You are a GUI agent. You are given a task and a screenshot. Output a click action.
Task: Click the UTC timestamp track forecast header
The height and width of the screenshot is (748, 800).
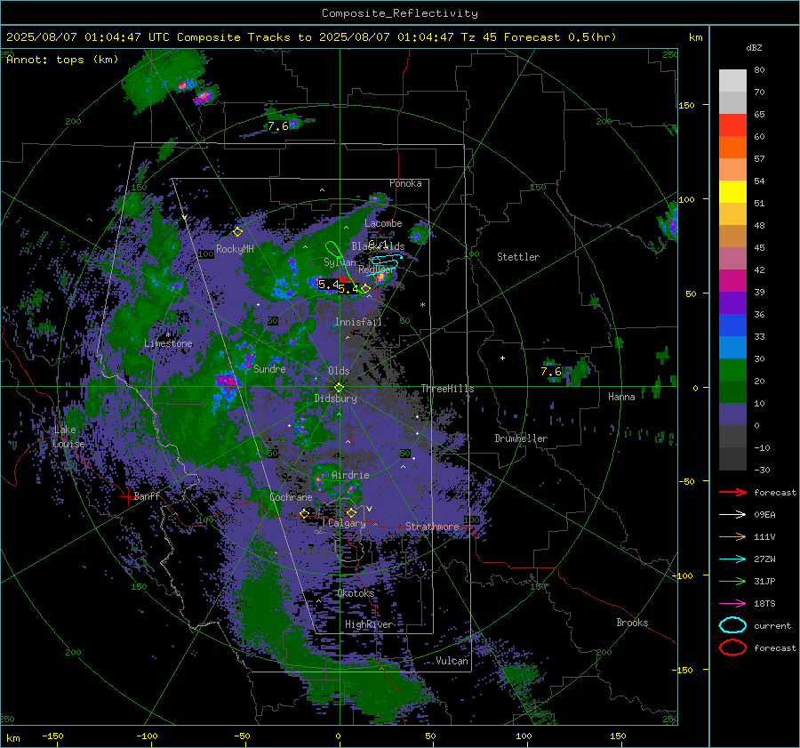[311, 37]
